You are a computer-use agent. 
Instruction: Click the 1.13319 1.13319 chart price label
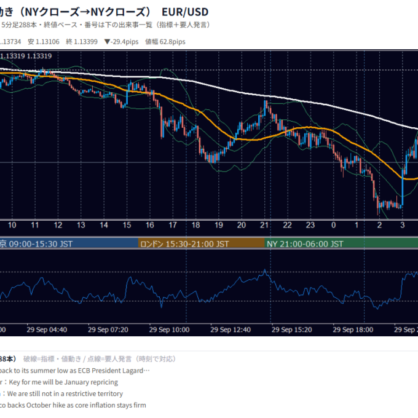[x=26, y=56]
